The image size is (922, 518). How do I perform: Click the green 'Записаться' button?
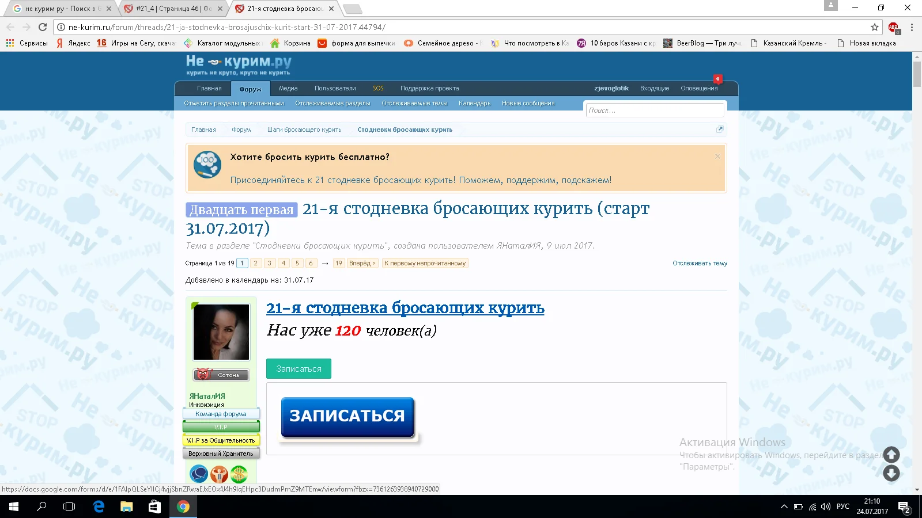(298, 369)
